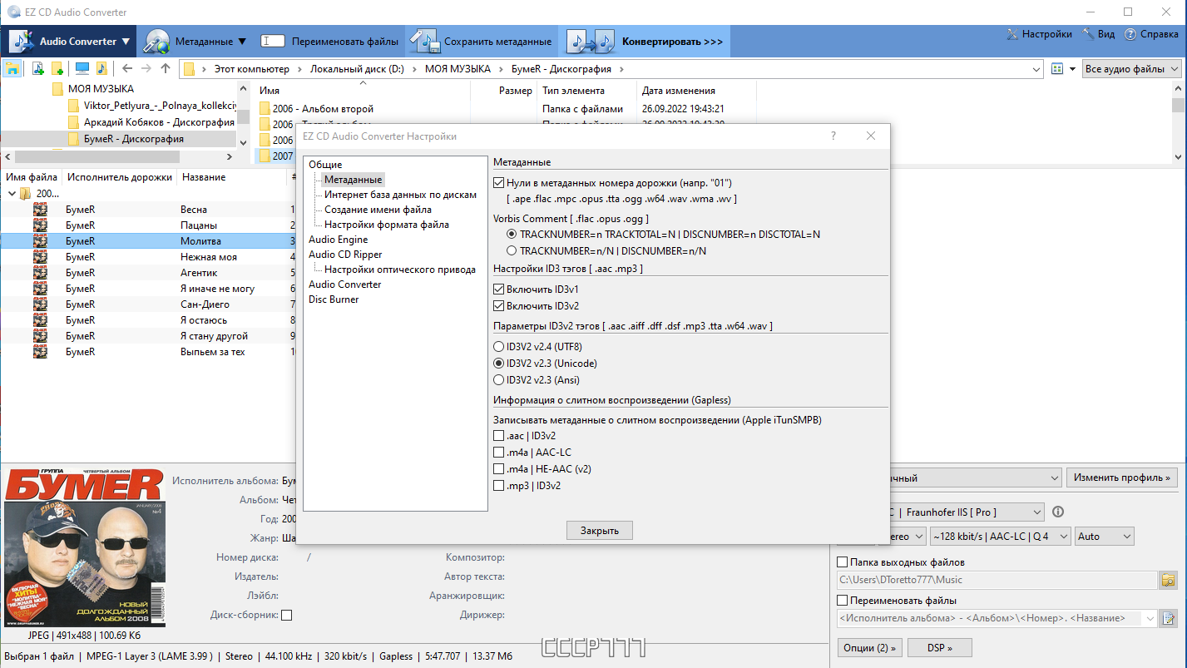This screenshot has width=1187, height=668.
Task: Select Общие in settings tree
Action: tap(325, 165)
